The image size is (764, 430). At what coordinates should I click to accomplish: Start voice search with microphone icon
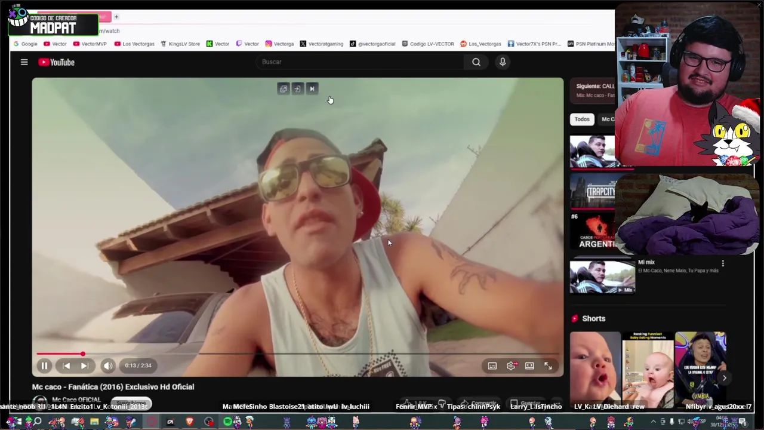click(x=503, y=62)
